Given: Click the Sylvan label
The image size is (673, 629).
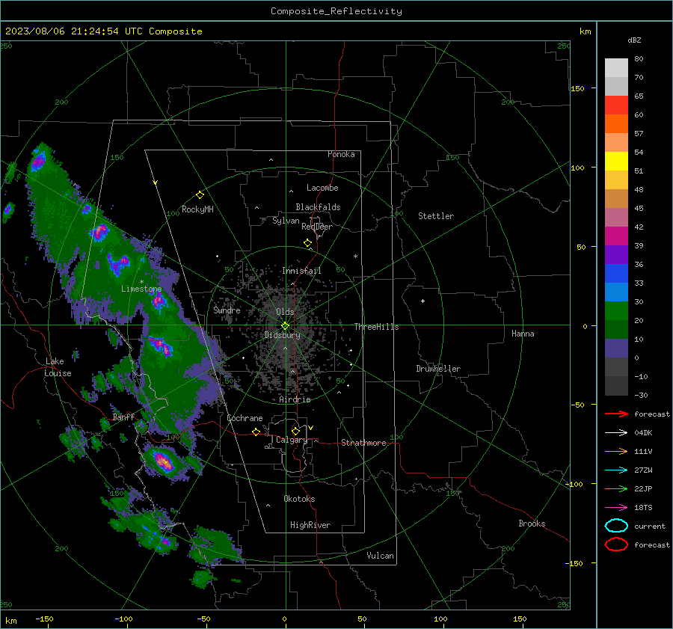Looking at the screenshot, I should (x=286, y=221).
